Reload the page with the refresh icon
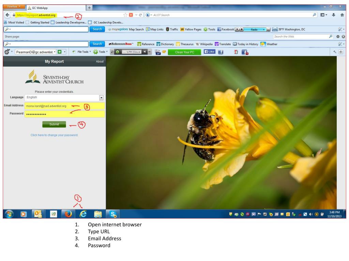 pyautogui.click(x=140, y=15)
